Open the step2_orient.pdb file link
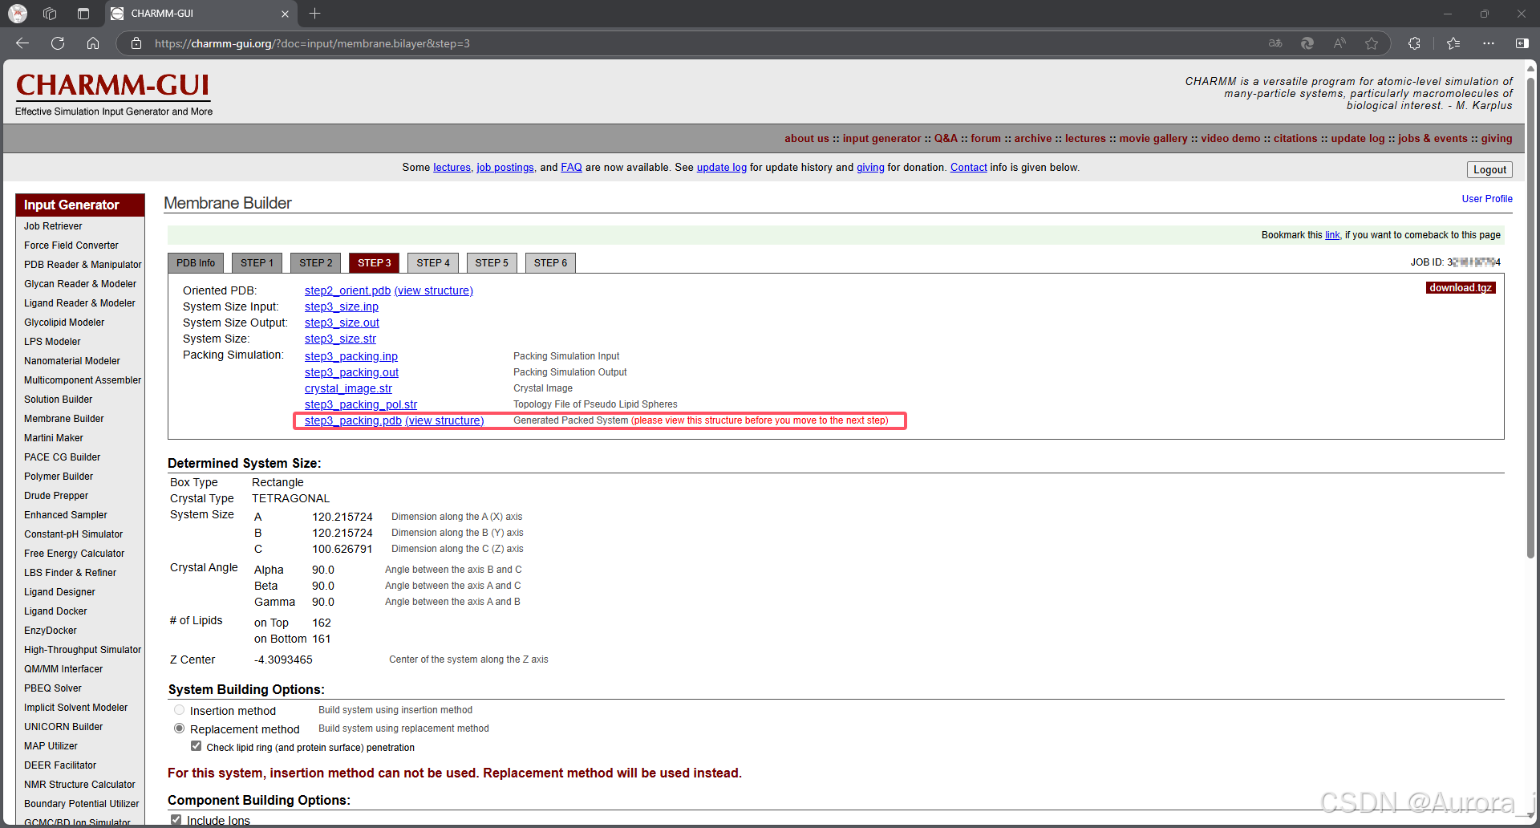1540x828 pixels. point(347,290)
